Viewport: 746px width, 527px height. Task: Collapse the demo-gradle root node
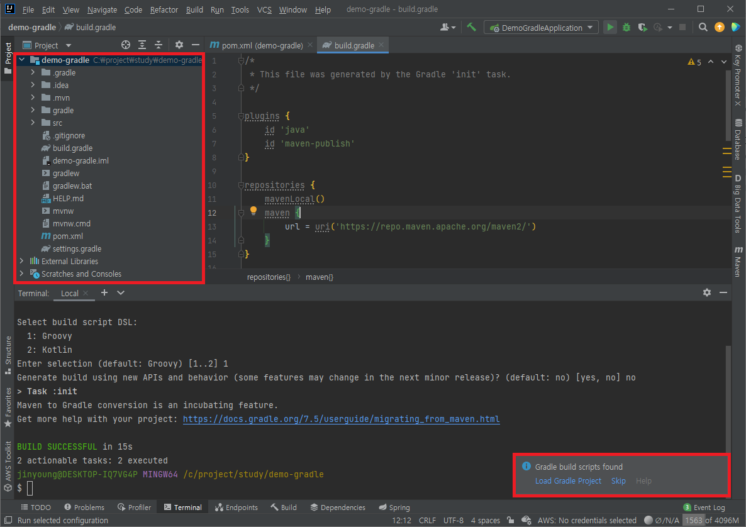tap(21, 60)
